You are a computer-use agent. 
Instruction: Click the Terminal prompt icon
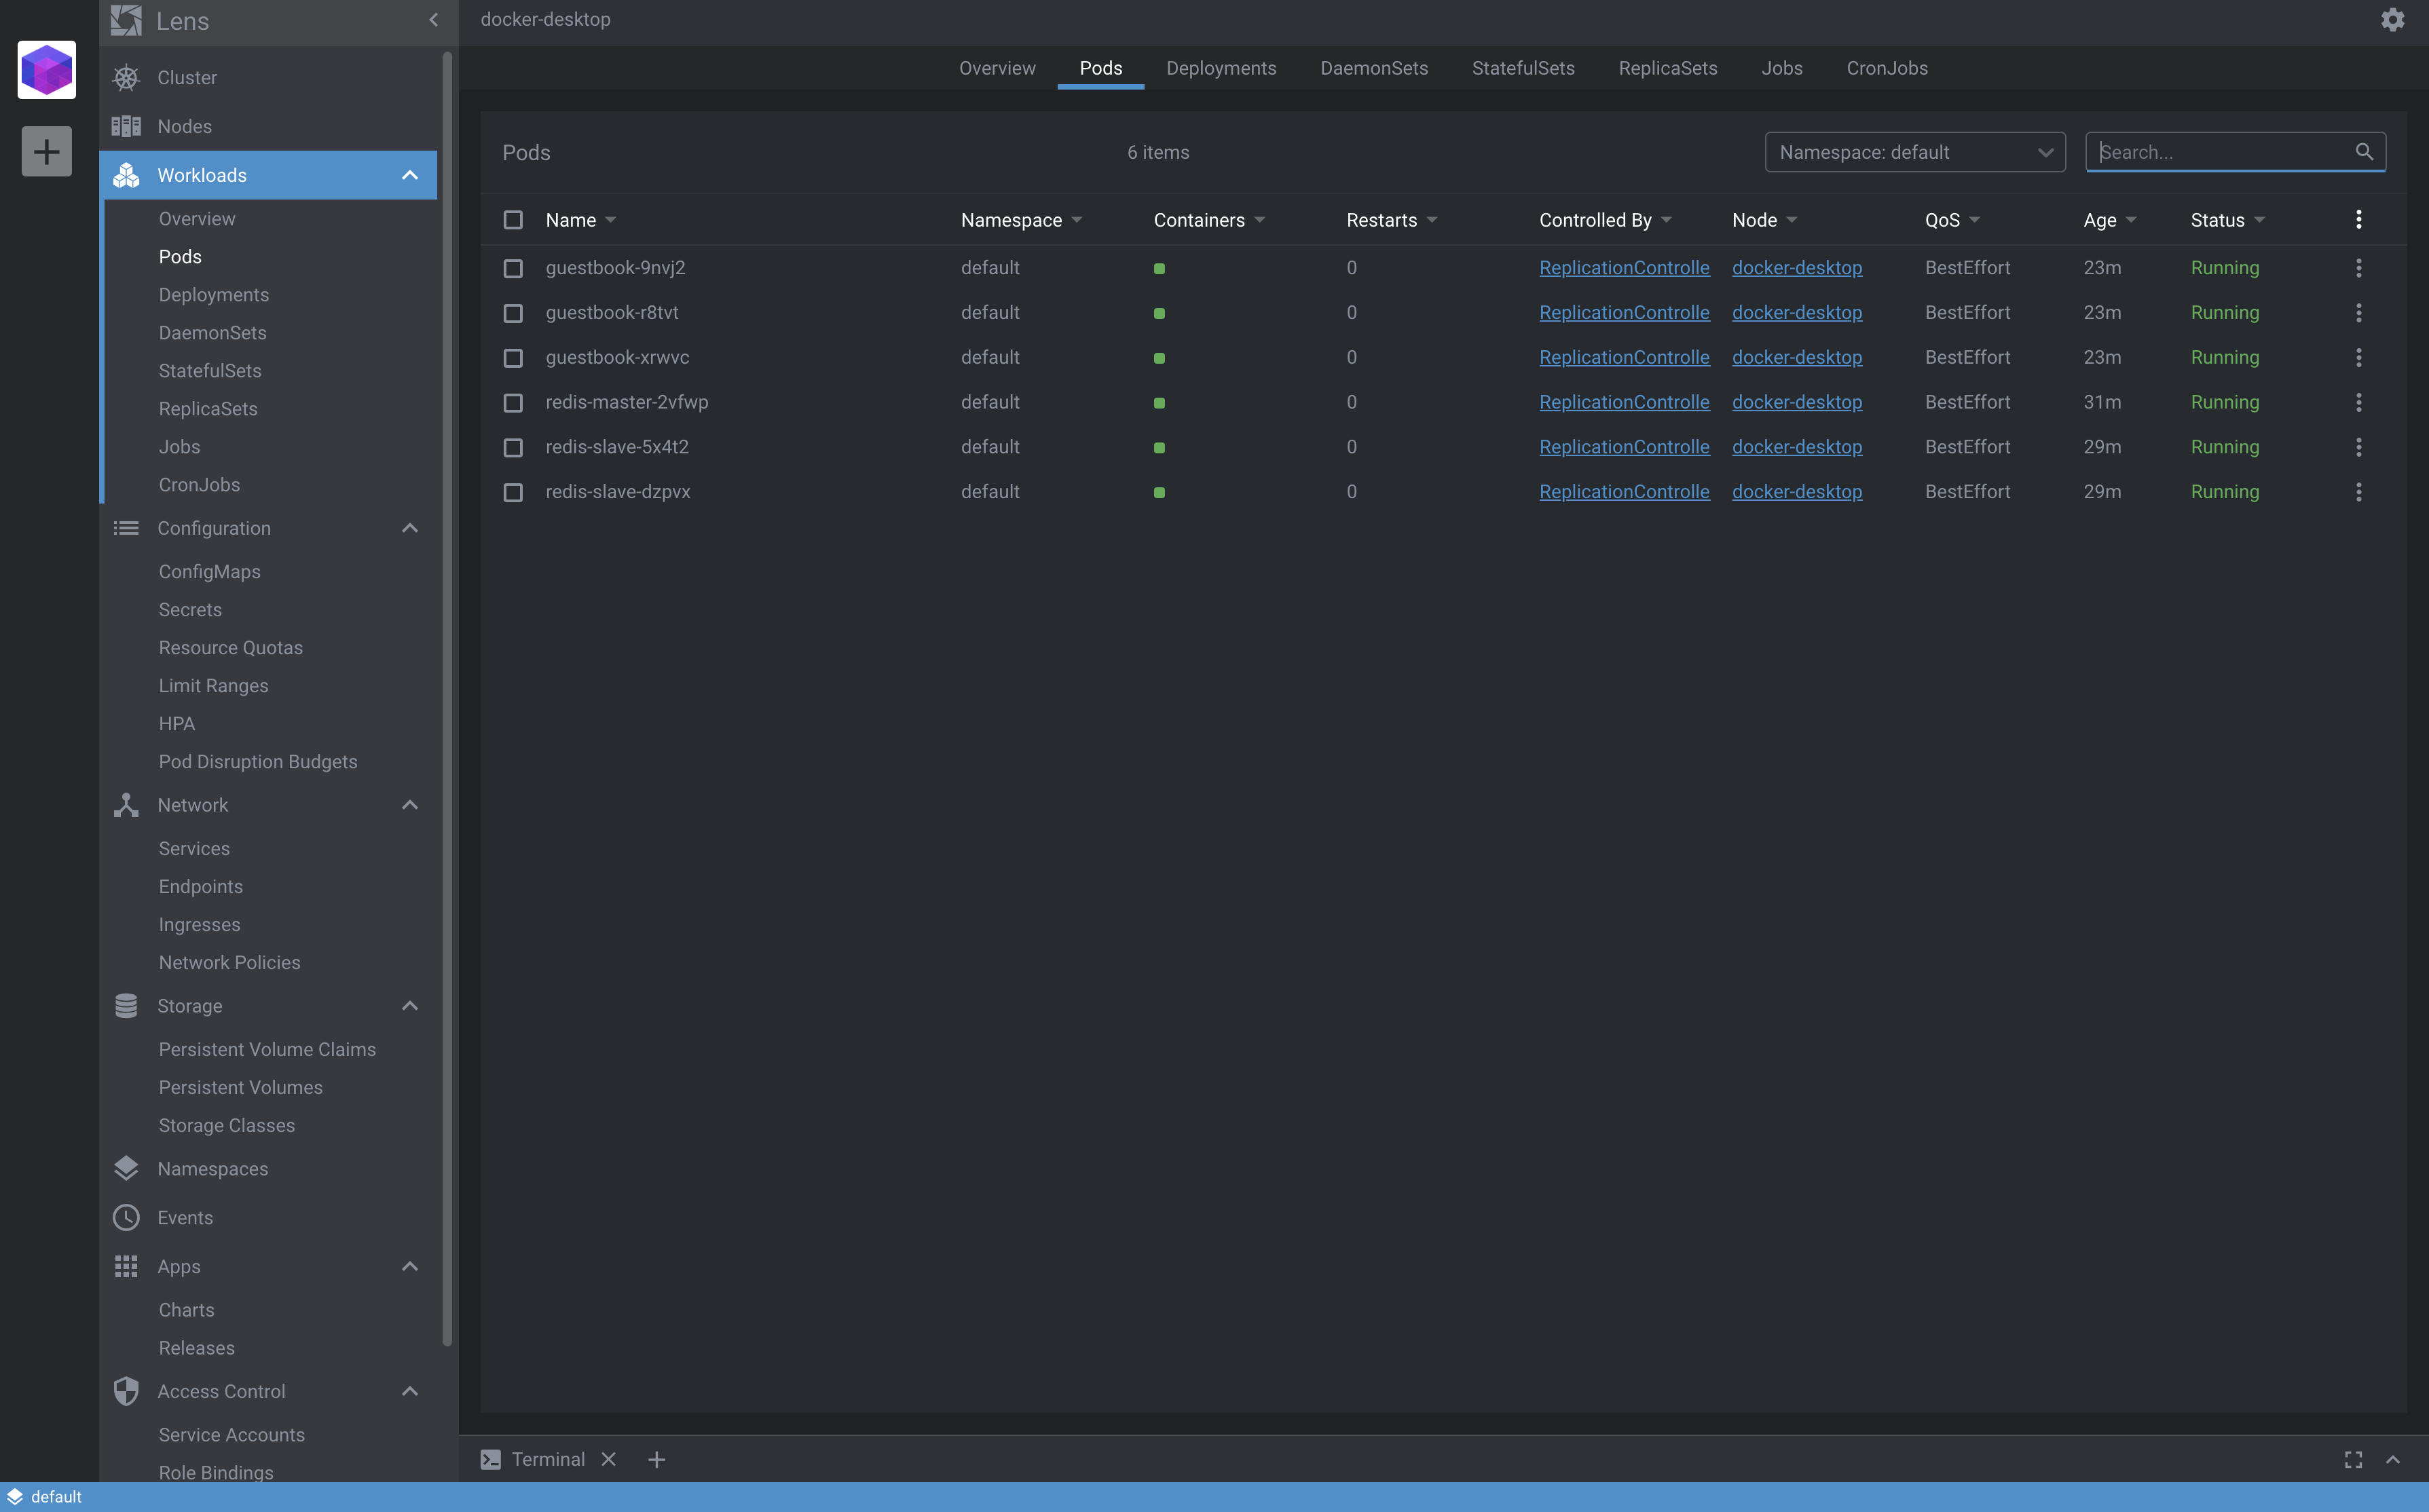point(490,1459)
